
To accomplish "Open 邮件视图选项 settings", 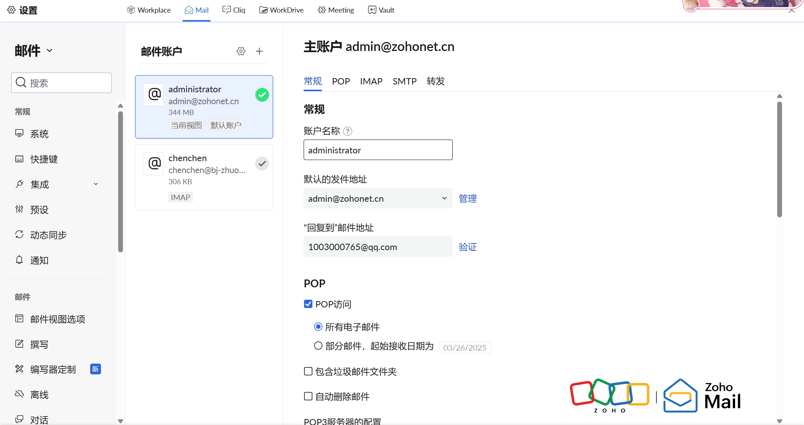I will [x=58, y=319].
